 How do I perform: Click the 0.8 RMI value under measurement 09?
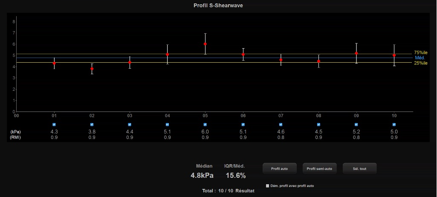pyautogui.click(x=356, y=137)
